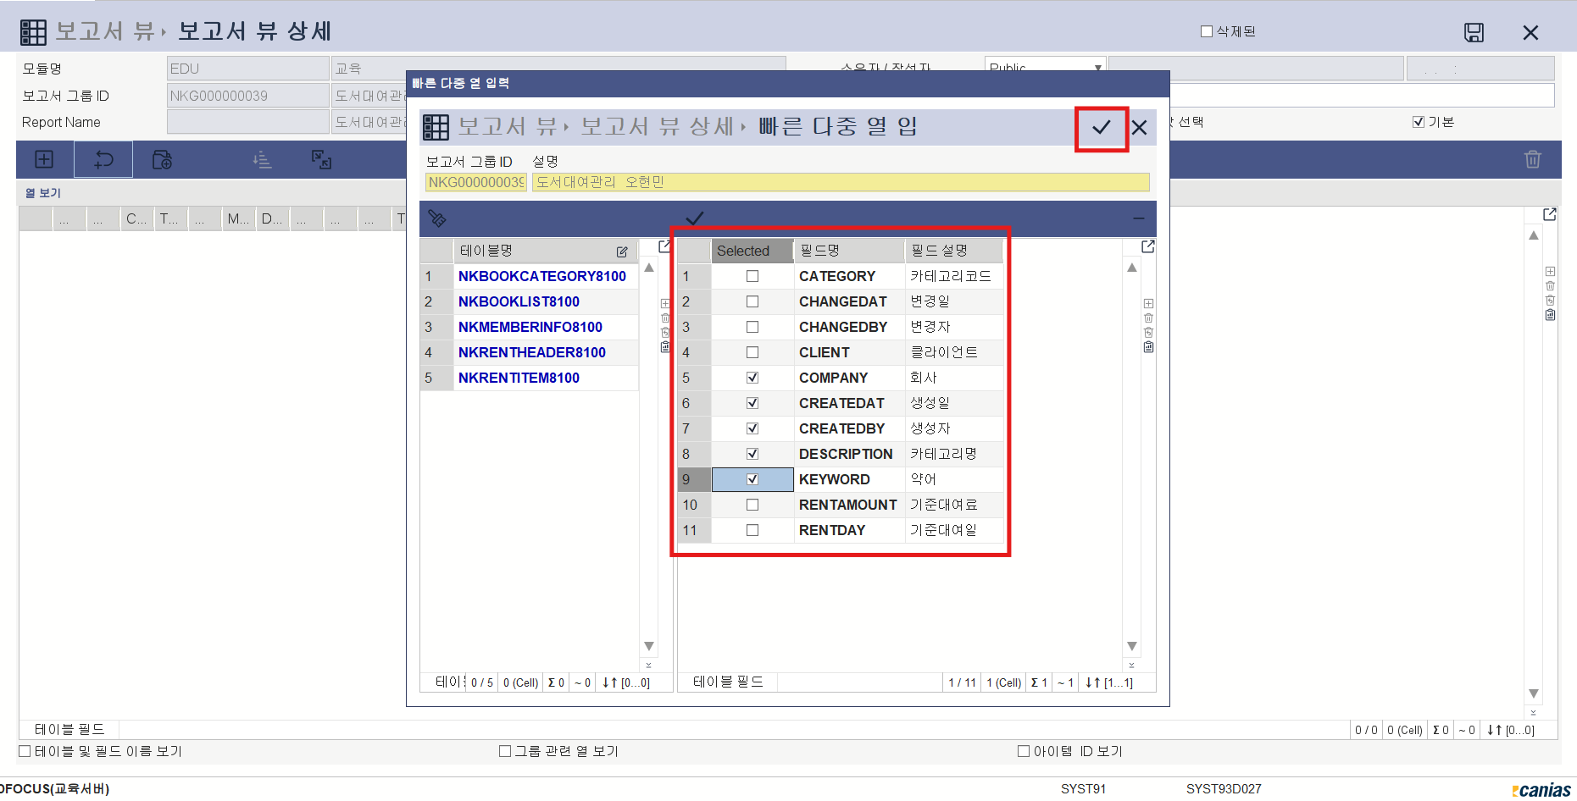Open main grid in pop-out window icon

pos(1550,214)
